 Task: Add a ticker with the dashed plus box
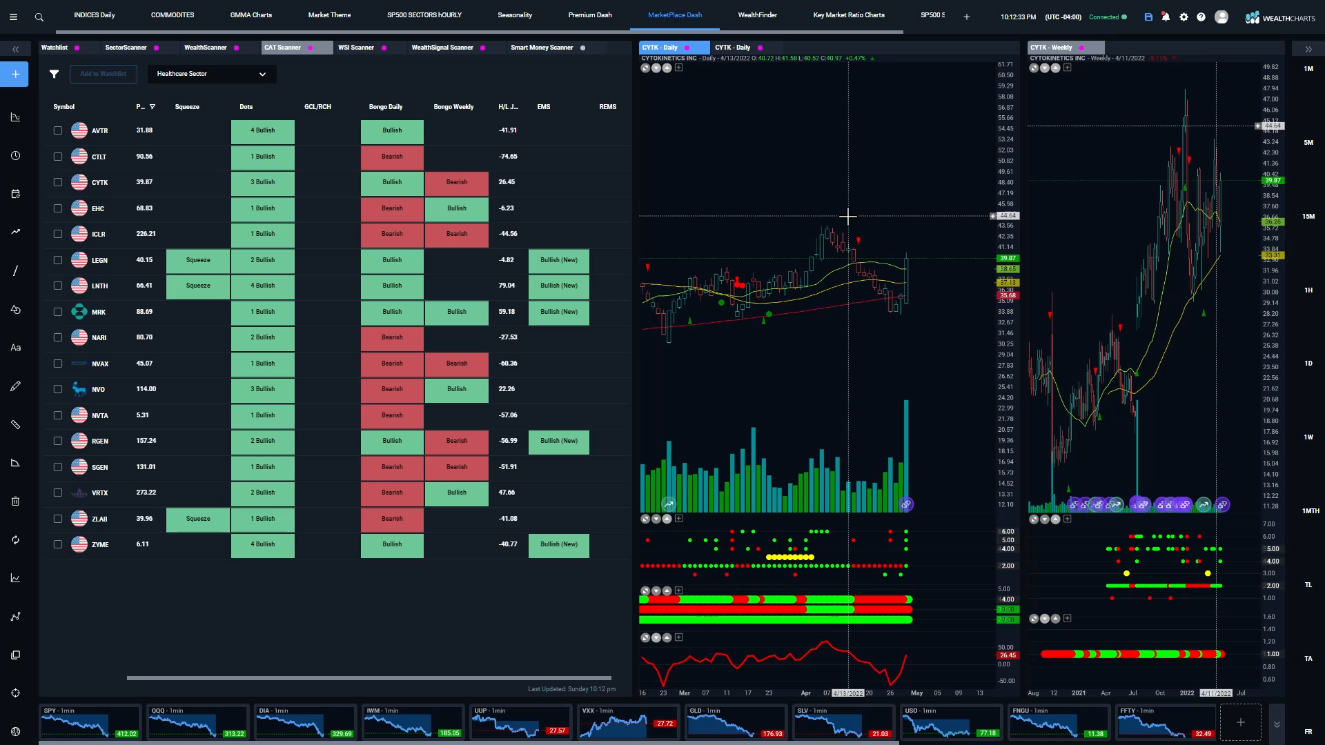[1240, 722]
